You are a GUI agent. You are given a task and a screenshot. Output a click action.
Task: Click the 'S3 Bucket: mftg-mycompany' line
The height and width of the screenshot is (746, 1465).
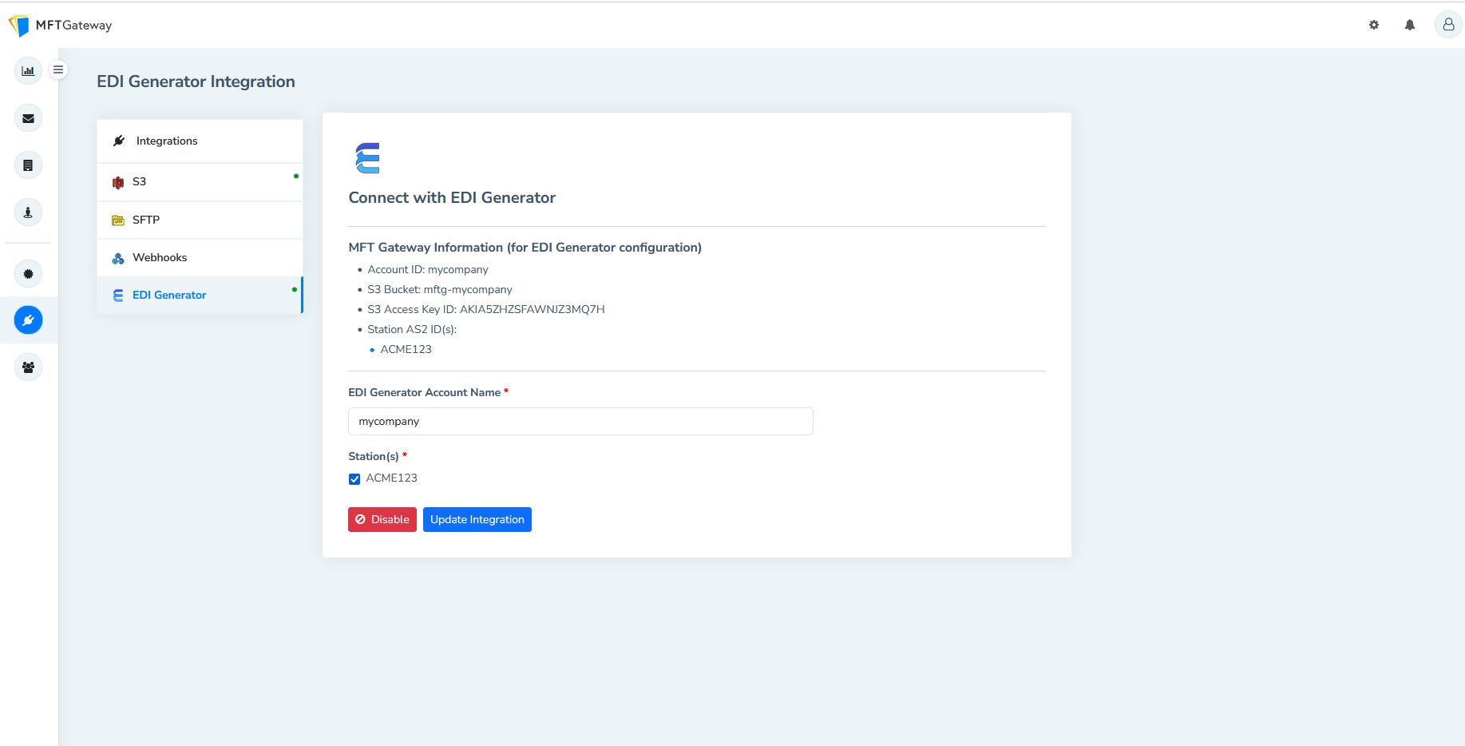click(x=440, y=289)
